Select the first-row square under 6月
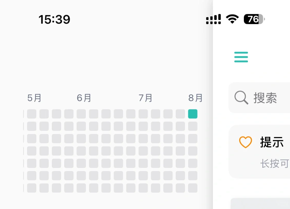 [81, 114]
